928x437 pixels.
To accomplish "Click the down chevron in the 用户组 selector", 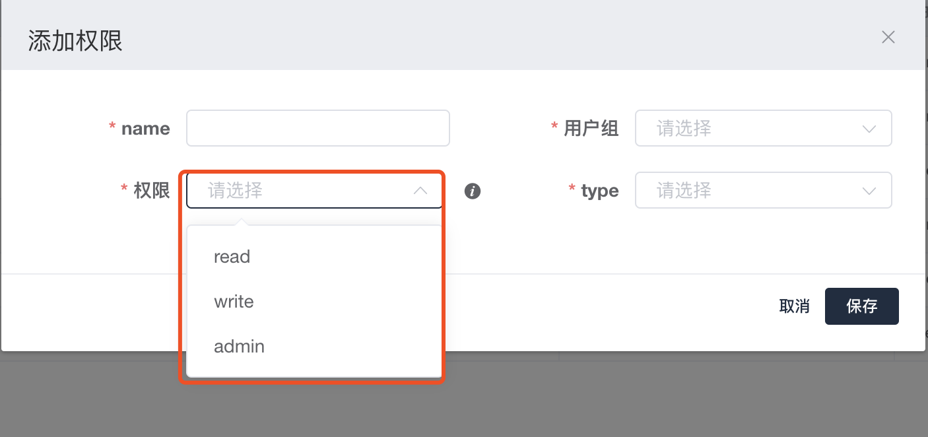I will 869,129.
